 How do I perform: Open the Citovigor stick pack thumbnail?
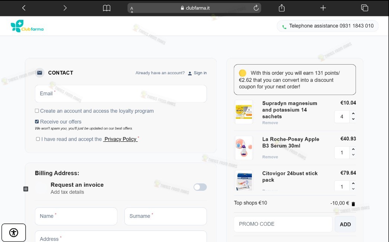(244, 180)
